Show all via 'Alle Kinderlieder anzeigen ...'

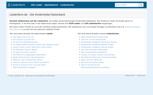(x=25, y=67)
